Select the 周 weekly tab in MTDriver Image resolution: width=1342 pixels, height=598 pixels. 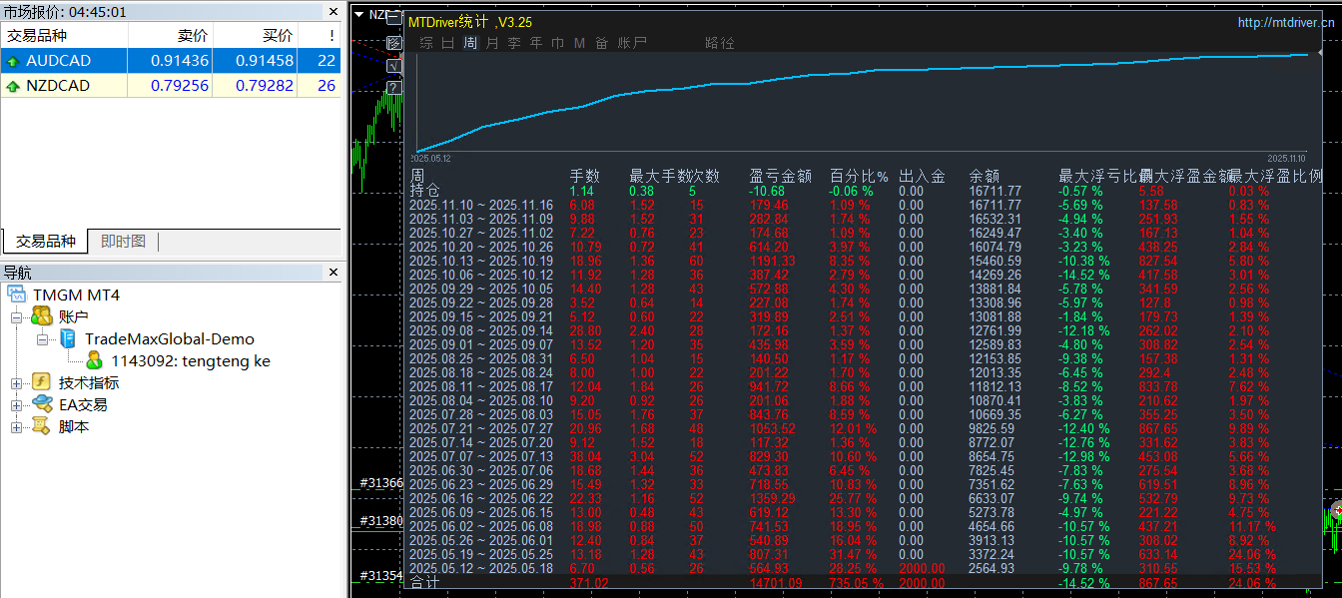point(470,43)
